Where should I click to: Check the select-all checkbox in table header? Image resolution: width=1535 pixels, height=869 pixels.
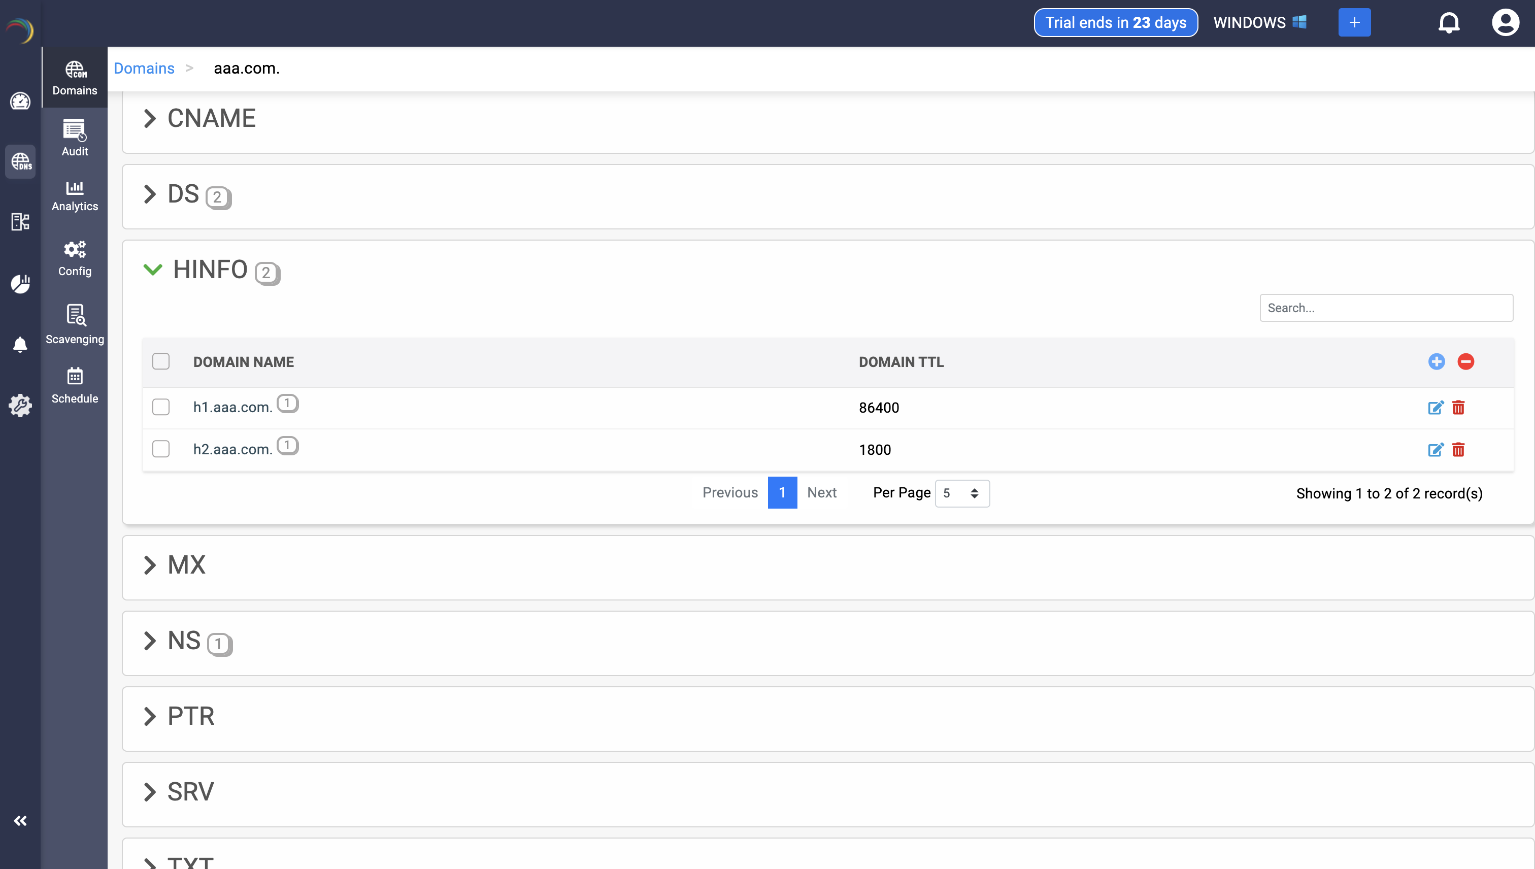coord(160,362)
